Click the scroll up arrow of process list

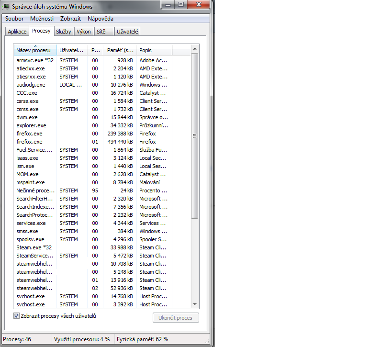coord(195,49)
